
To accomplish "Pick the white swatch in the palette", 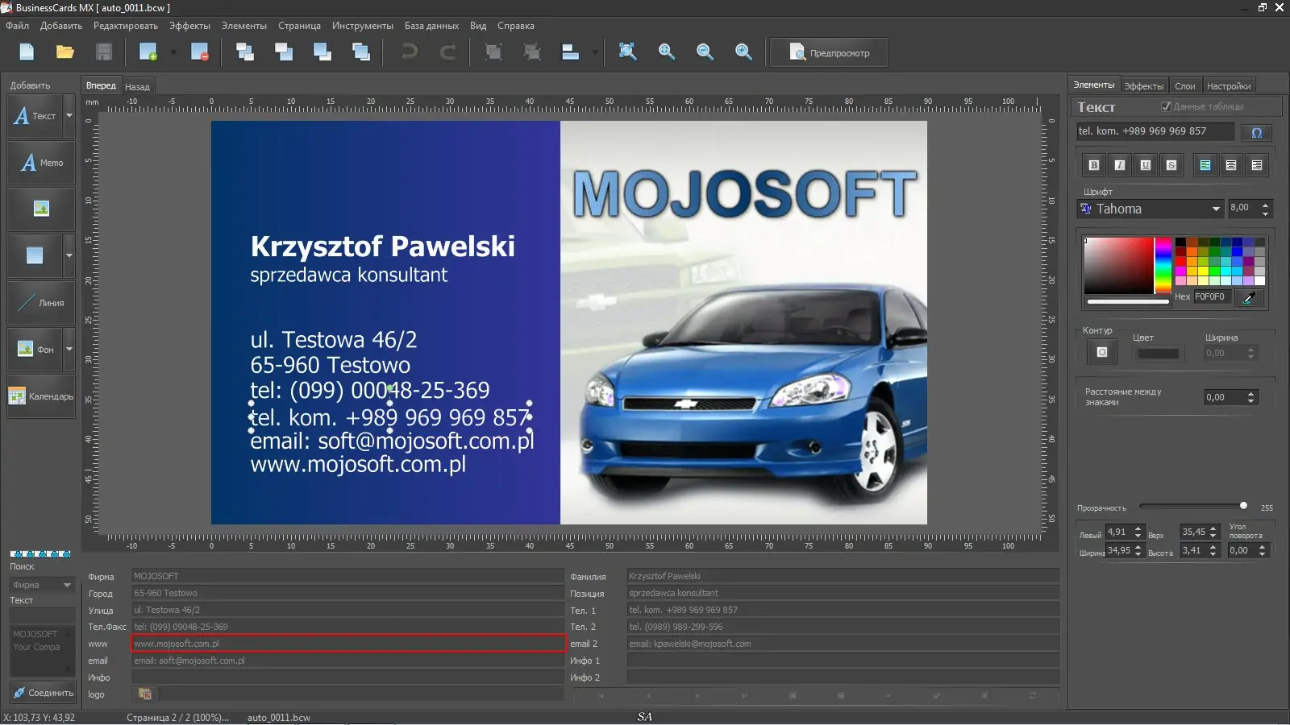I will click(1259, 281).
